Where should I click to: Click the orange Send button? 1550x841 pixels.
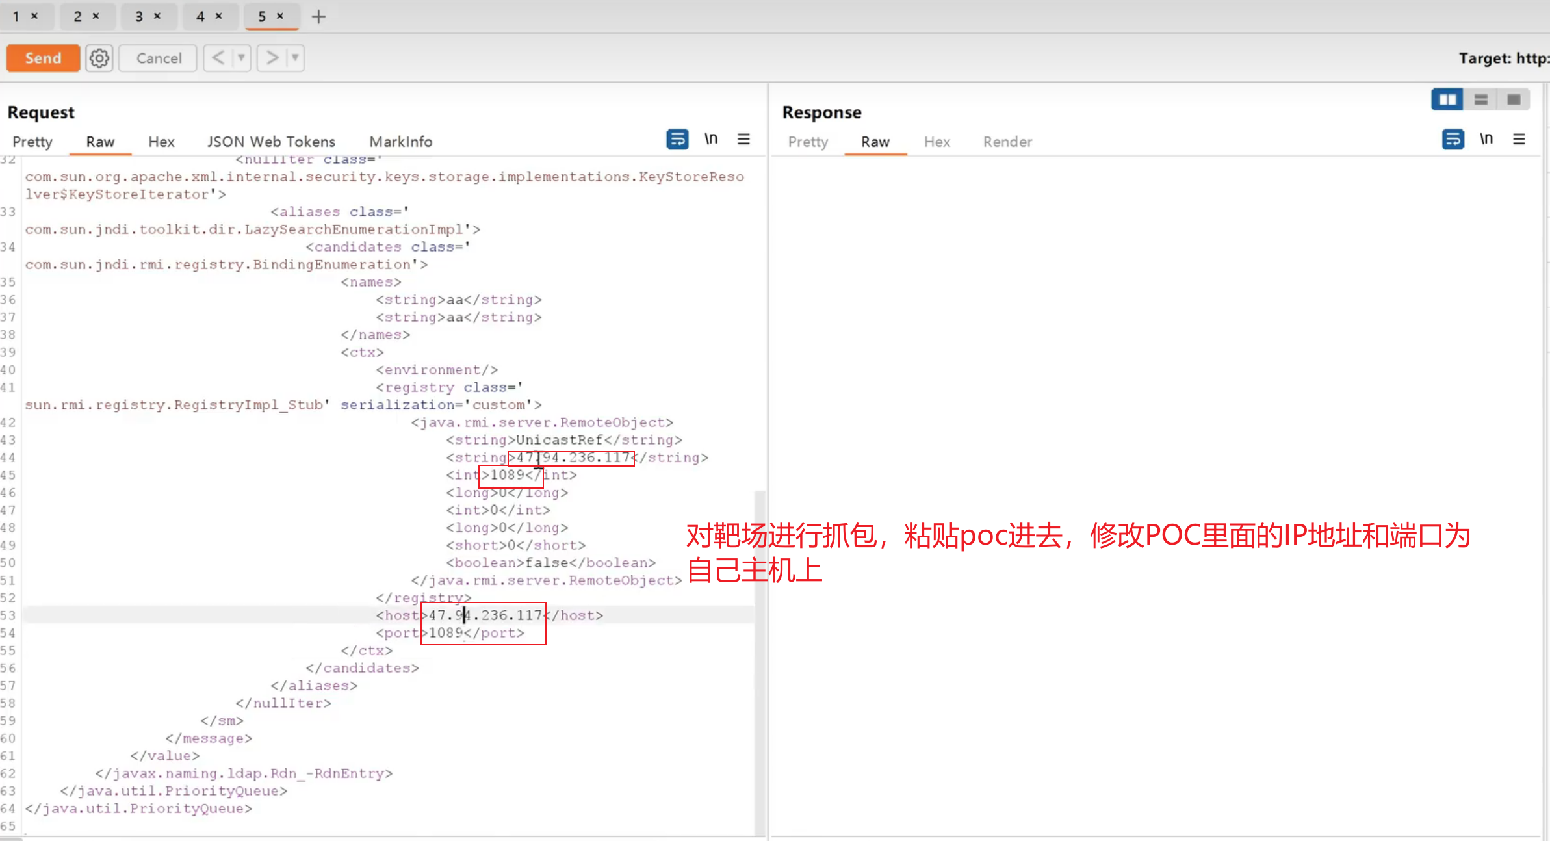click(43, 58)
